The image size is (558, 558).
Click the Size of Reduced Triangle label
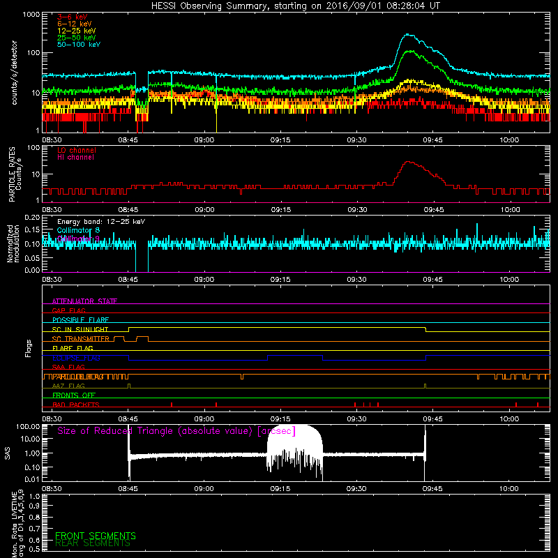coord(176,431)
